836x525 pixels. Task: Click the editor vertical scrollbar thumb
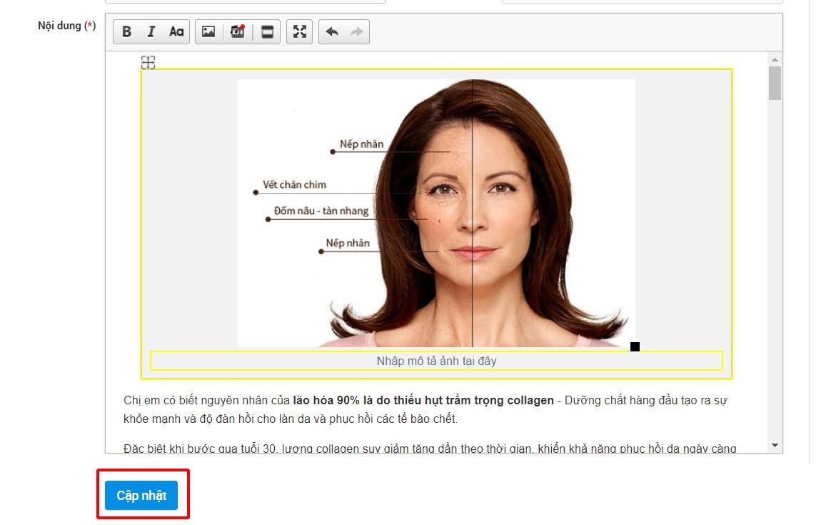coord(775,83)
